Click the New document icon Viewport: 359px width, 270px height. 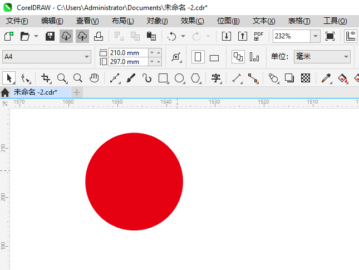[x=9, y=36]
